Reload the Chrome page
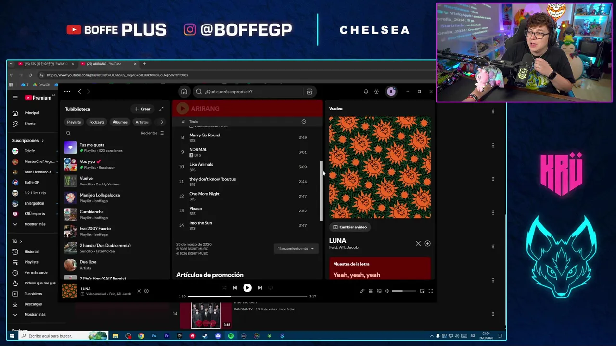This screenshot has width=616, height=346. 30,75
